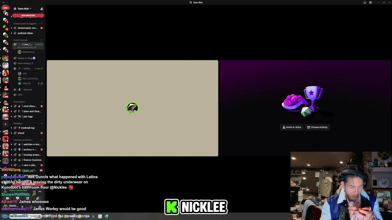This screenshot has height=220, width=392.
Task: Click the invite members icon beside Team Nick
Action: (42, 9)
